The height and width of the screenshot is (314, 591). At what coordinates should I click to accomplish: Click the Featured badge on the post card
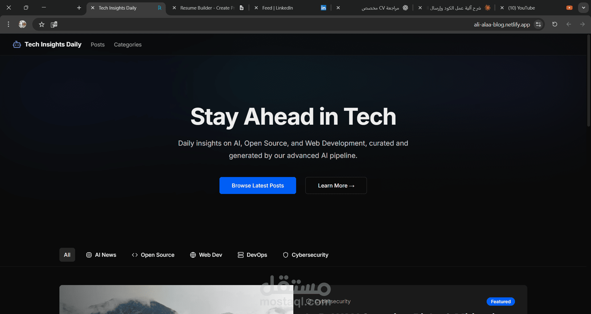click(x=501, y=302)
